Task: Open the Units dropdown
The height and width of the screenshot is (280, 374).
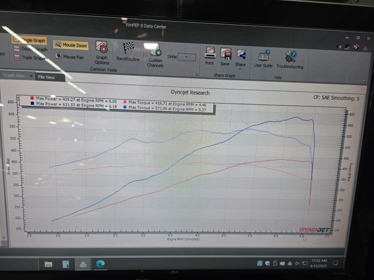Action: (186, 57)
